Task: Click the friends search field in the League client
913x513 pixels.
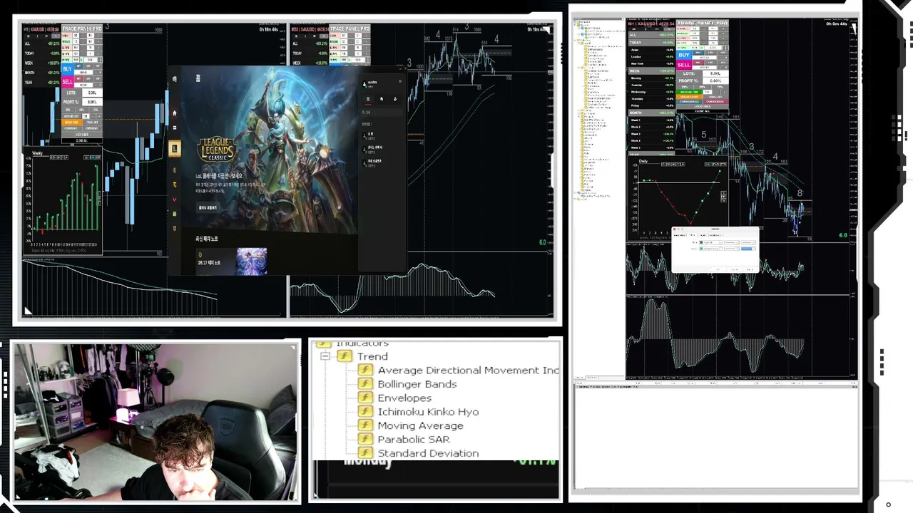Action: pyautogui.click(x=382, y=112)
